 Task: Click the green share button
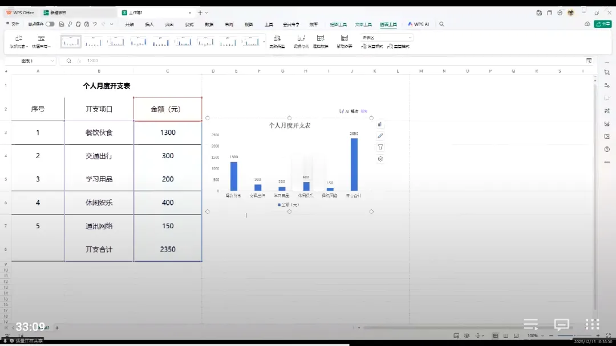coord(603,24)
